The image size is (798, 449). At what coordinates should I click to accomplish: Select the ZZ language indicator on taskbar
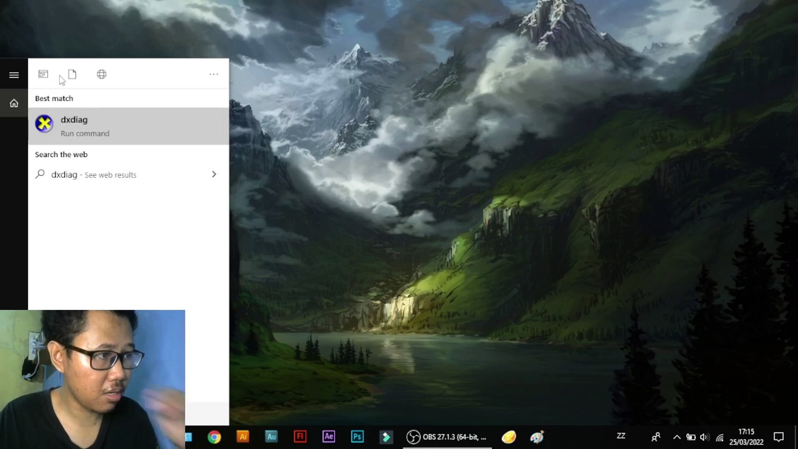[621, 436]
